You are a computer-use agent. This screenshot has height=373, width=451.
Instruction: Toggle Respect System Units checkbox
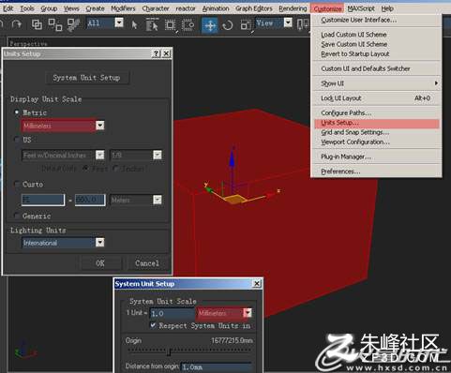pyautogui.click(x=153, y=325)
